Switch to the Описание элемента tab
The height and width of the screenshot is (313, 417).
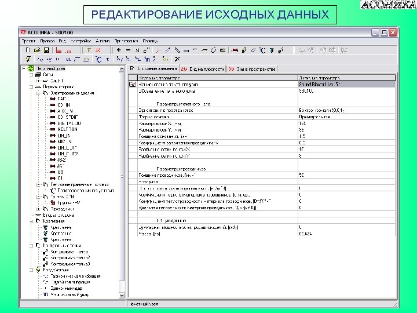click(x=153, y=68)
